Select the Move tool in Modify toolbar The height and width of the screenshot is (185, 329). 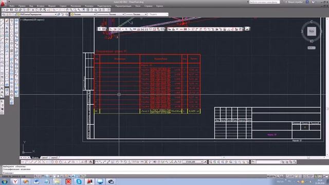coord(7,40)
